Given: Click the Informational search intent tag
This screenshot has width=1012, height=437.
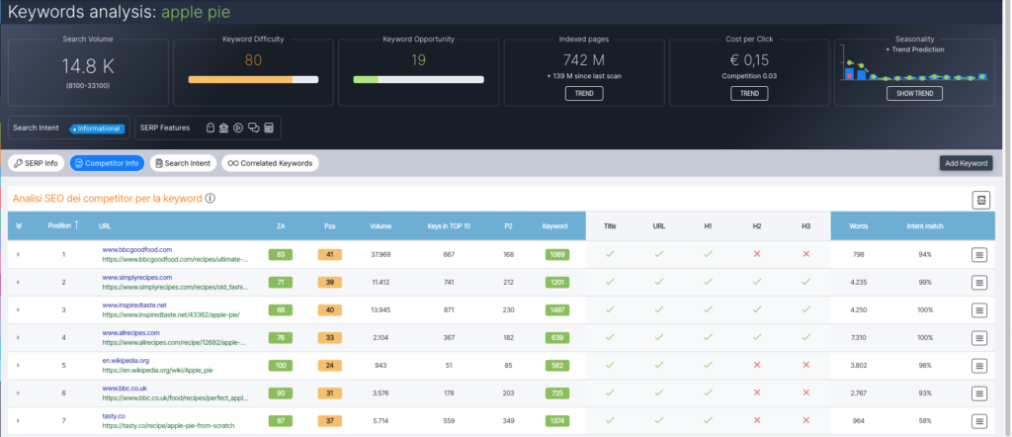Looking at the screenshot, I should tap(96, 128).
